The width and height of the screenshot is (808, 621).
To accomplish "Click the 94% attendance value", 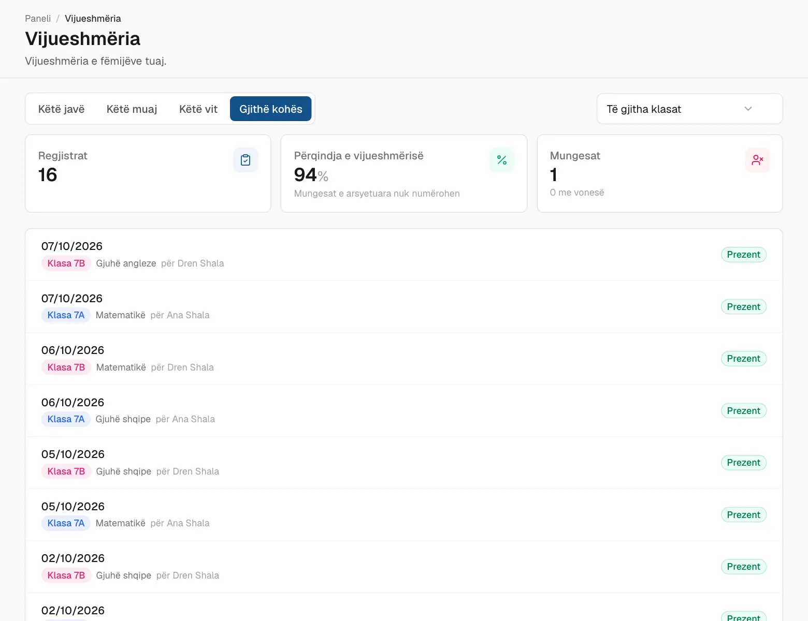I will [311, 175].
